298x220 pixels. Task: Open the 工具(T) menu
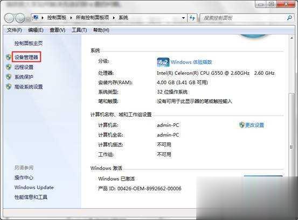[79, 30]
